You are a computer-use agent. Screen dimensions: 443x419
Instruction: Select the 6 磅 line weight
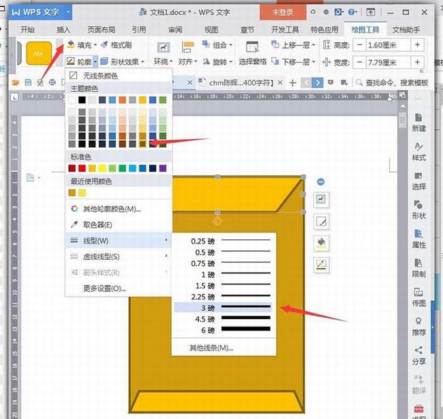pyautogui.click(x=223, y=330)
